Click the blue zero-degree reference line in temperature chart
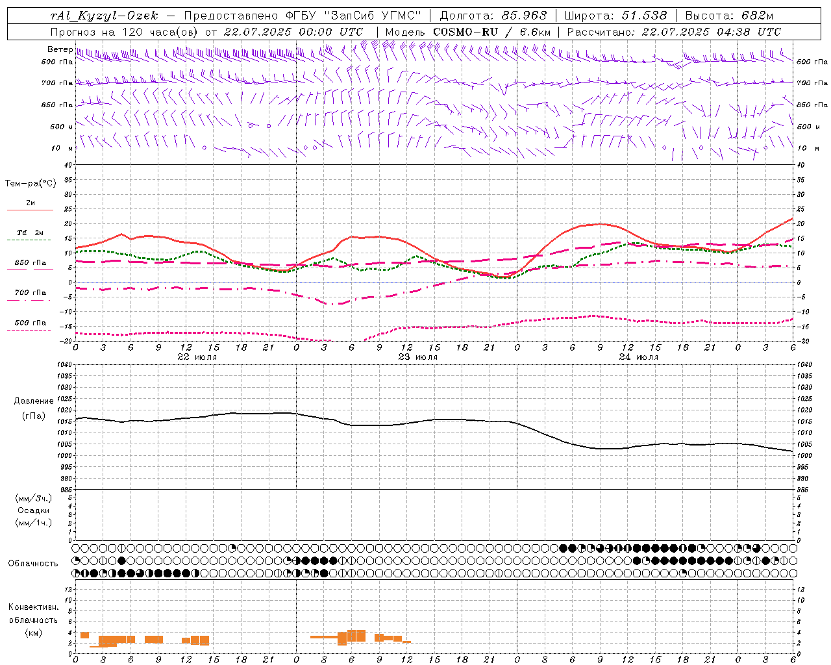The height and width of the screenshot is (665, 831). (434, 282)
